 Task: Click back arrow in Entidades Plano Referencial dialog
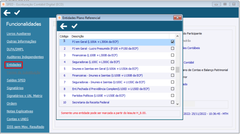coord(64,26)
